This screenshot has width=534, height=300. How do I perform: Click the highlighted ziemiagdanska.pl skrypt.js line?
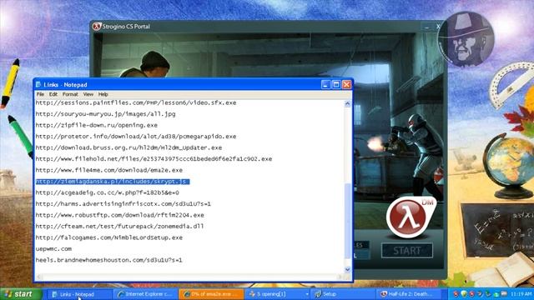click(113, 182)
